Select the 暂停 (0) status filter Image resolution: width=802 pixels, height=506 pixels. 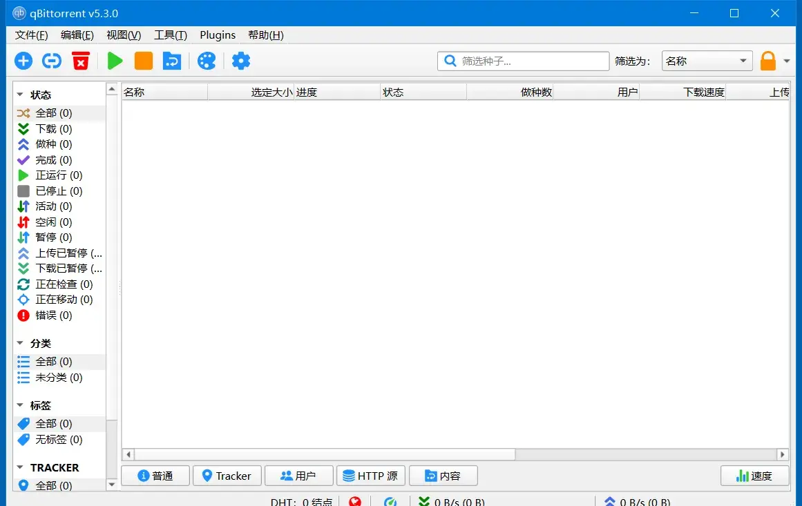[x=60, y=237]
